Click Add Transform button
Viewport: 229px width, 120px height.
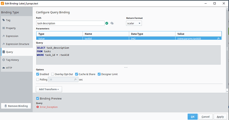click(x=49, y=89)
